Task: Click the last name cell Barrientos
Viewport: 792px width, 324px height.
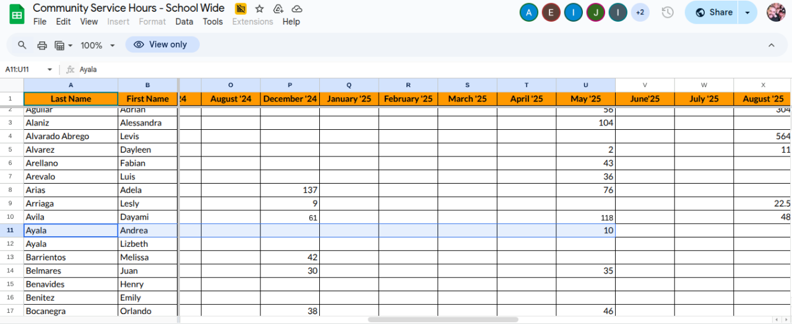Action: (71, 257)
